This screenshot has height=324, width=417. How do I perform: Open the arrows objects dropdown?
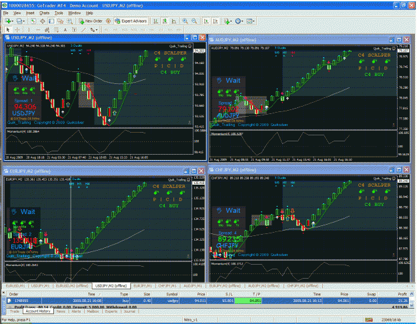click(x=93, y=30)
